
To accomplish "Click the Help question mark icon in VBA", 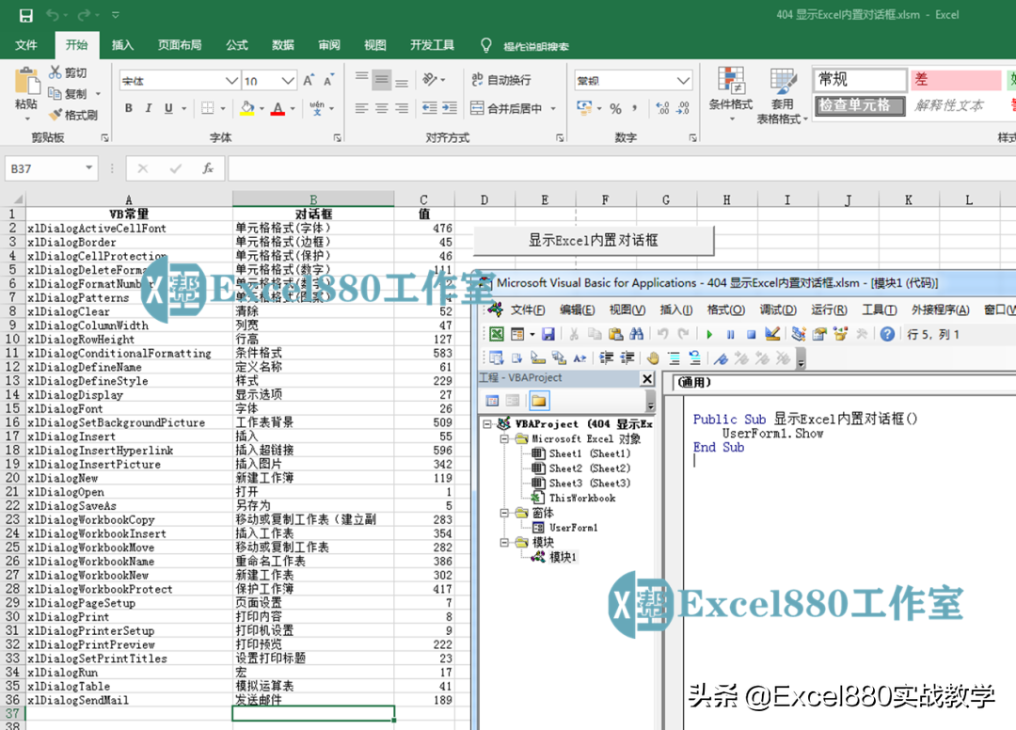I will [887, 334].
